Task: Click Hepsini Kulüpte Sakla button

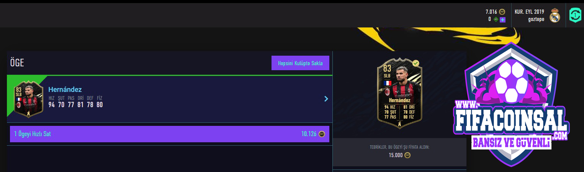Action: [300, 63]
